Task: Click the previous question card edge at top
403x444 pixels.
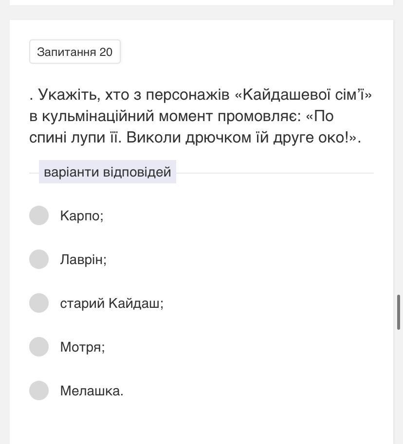Action: point(201,2)
